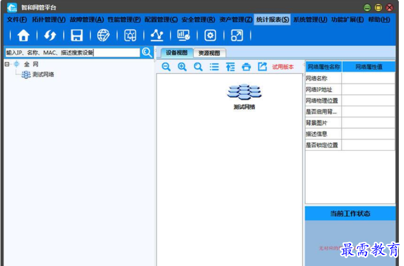
Task: Click the topology line chart toolbar icon
Action: click(x=157, y=35)
